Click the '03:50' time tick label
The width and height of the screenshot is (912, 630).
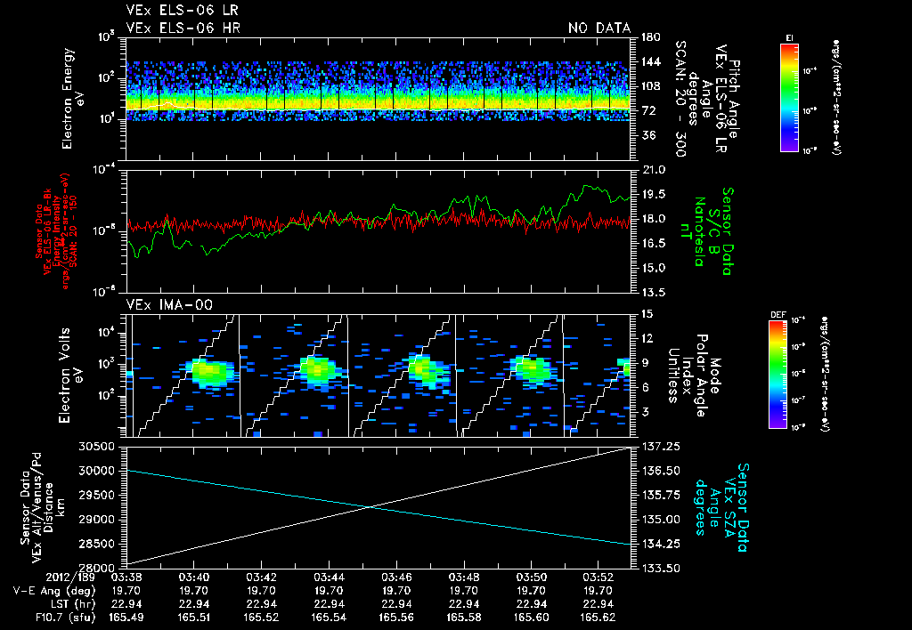(531, 577)
